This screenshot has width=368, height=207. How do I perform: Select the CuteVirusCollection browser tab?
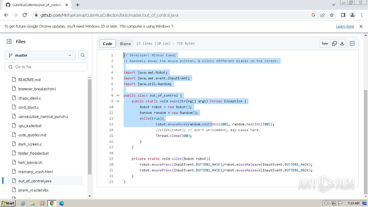pyautogui.click(x=37, y=5)
